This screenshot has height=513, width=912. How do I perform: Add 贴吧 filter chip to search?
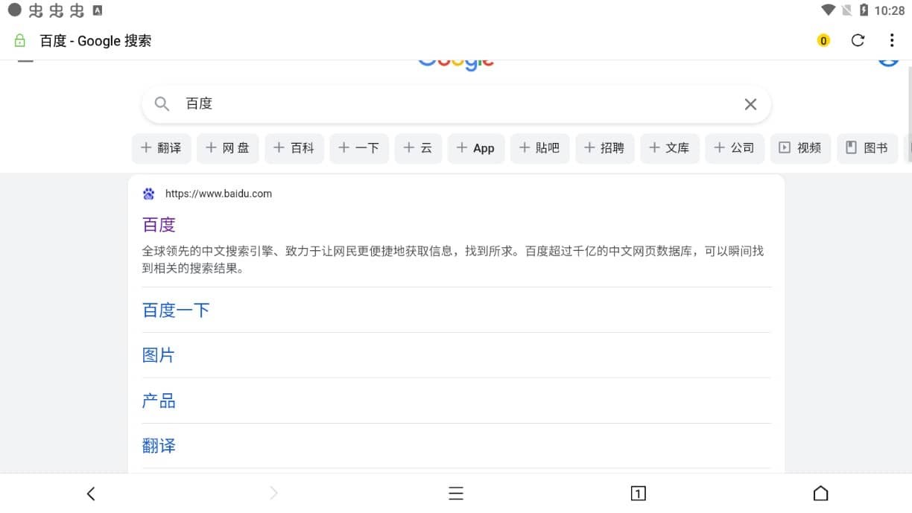pos(540,148)
